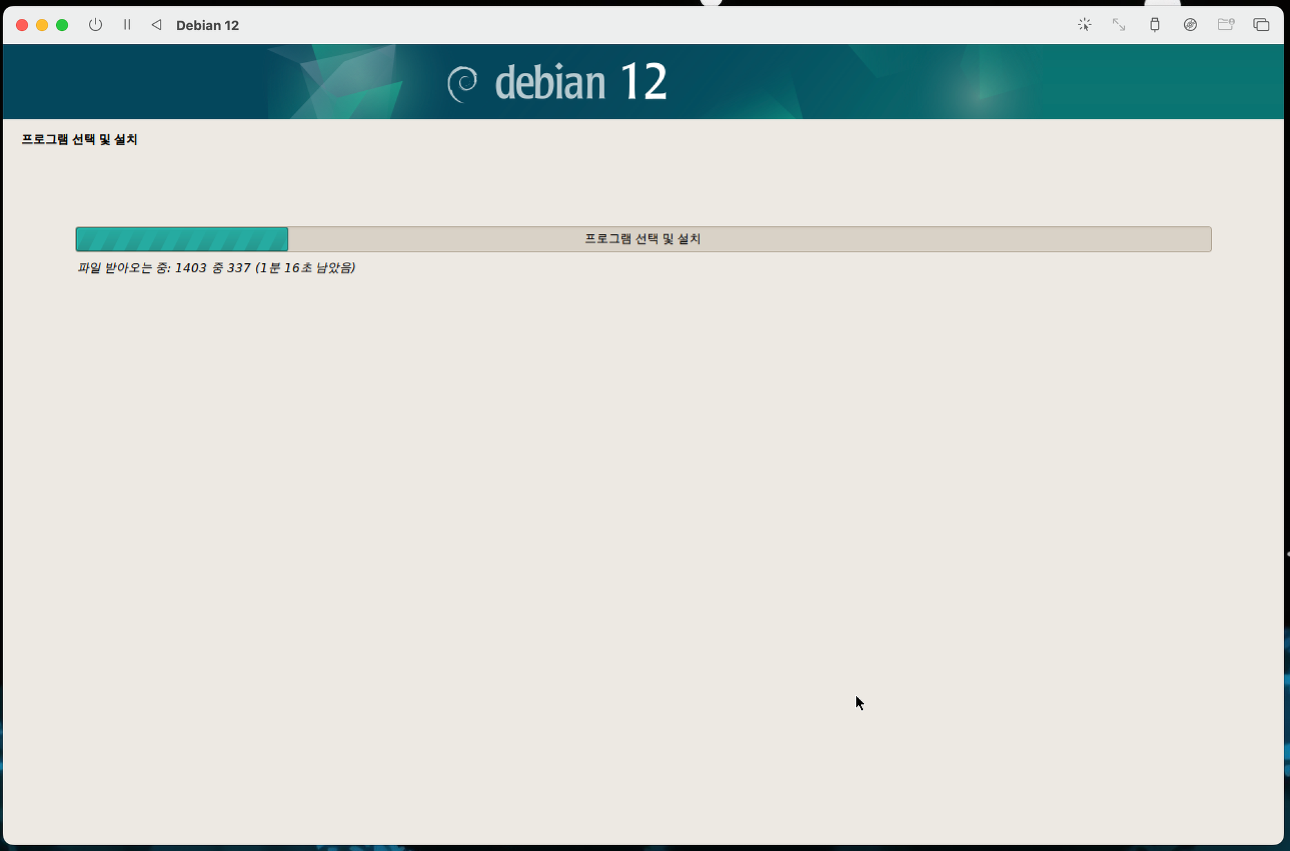The width and height of the screenshot is (1290, 851).
Task: Maximize the VM window with green button
Action: 62,25
